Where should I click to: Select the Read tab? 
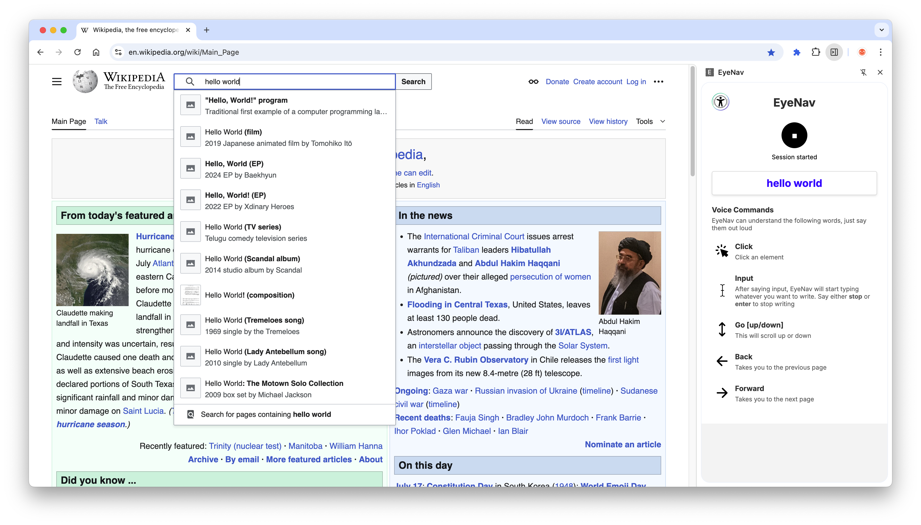[x=524, y=122]
